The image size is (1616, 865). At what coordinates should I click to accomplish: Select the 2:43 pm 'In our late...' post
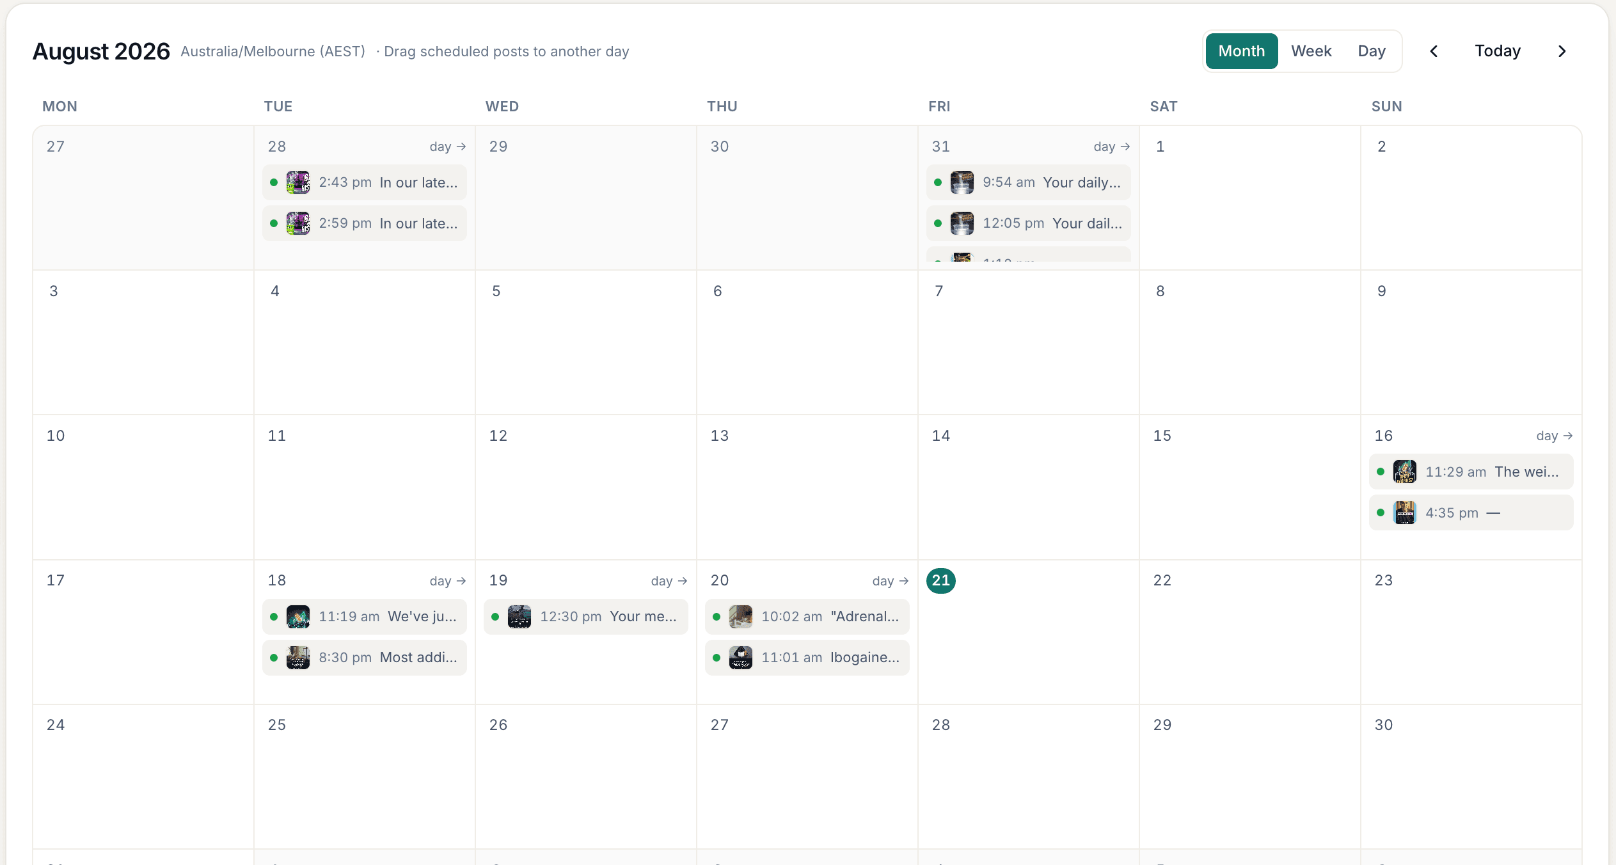364,182
